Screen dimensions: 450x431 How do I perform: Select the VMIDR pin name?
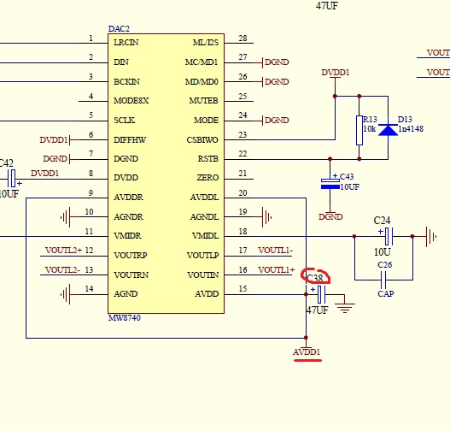click(x=127, y=236)
